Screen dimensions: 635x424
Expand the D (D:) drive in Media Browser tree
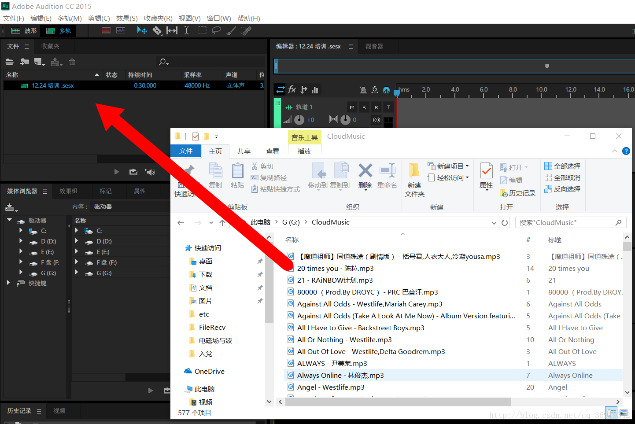pyautogui.click(x=21, y=241)
